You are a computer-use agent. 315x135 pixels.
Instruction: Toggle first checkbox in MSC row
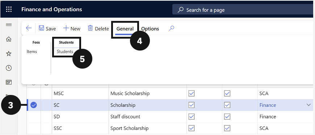192,93
